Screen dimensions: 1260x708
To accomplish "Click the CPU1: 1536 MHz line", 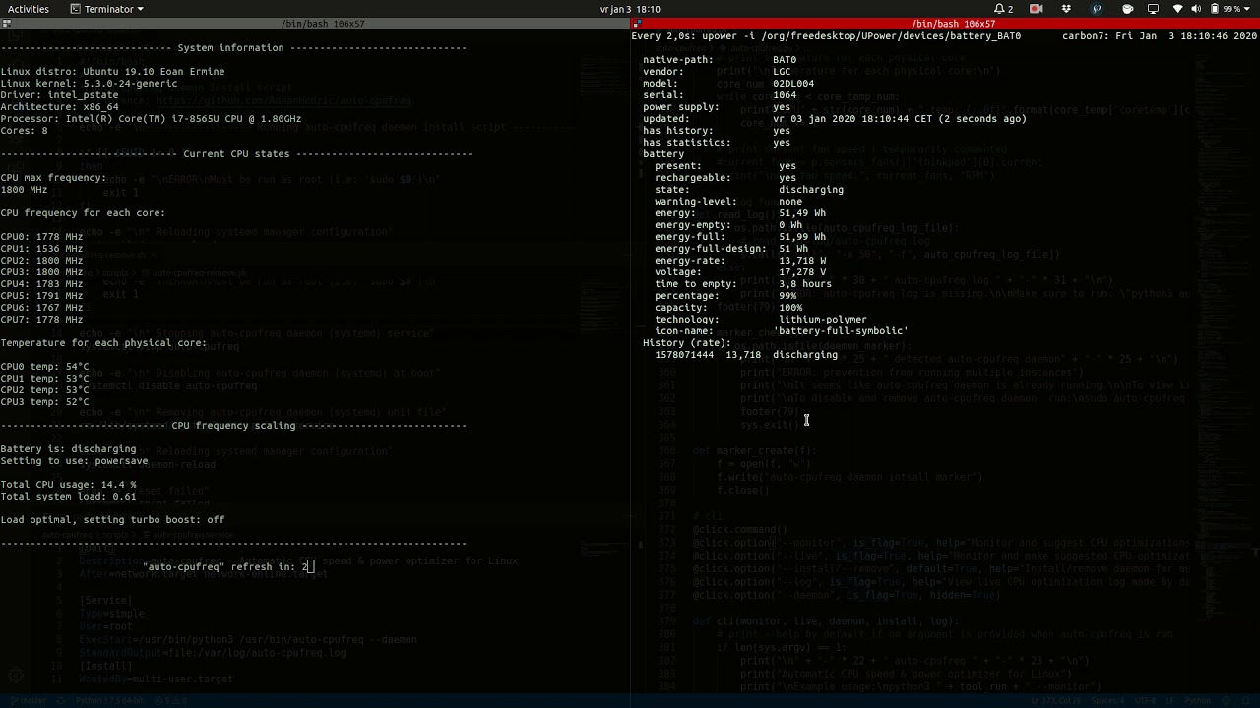I will coord(41,248).
